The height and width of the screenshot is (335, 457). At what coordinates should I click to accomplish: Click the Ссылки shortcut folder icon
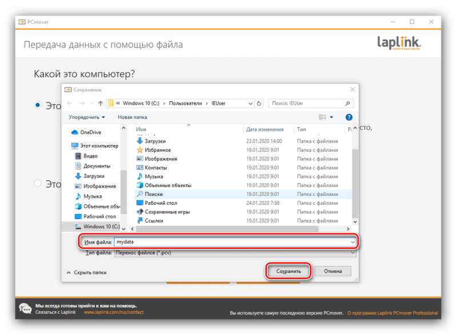140,220
